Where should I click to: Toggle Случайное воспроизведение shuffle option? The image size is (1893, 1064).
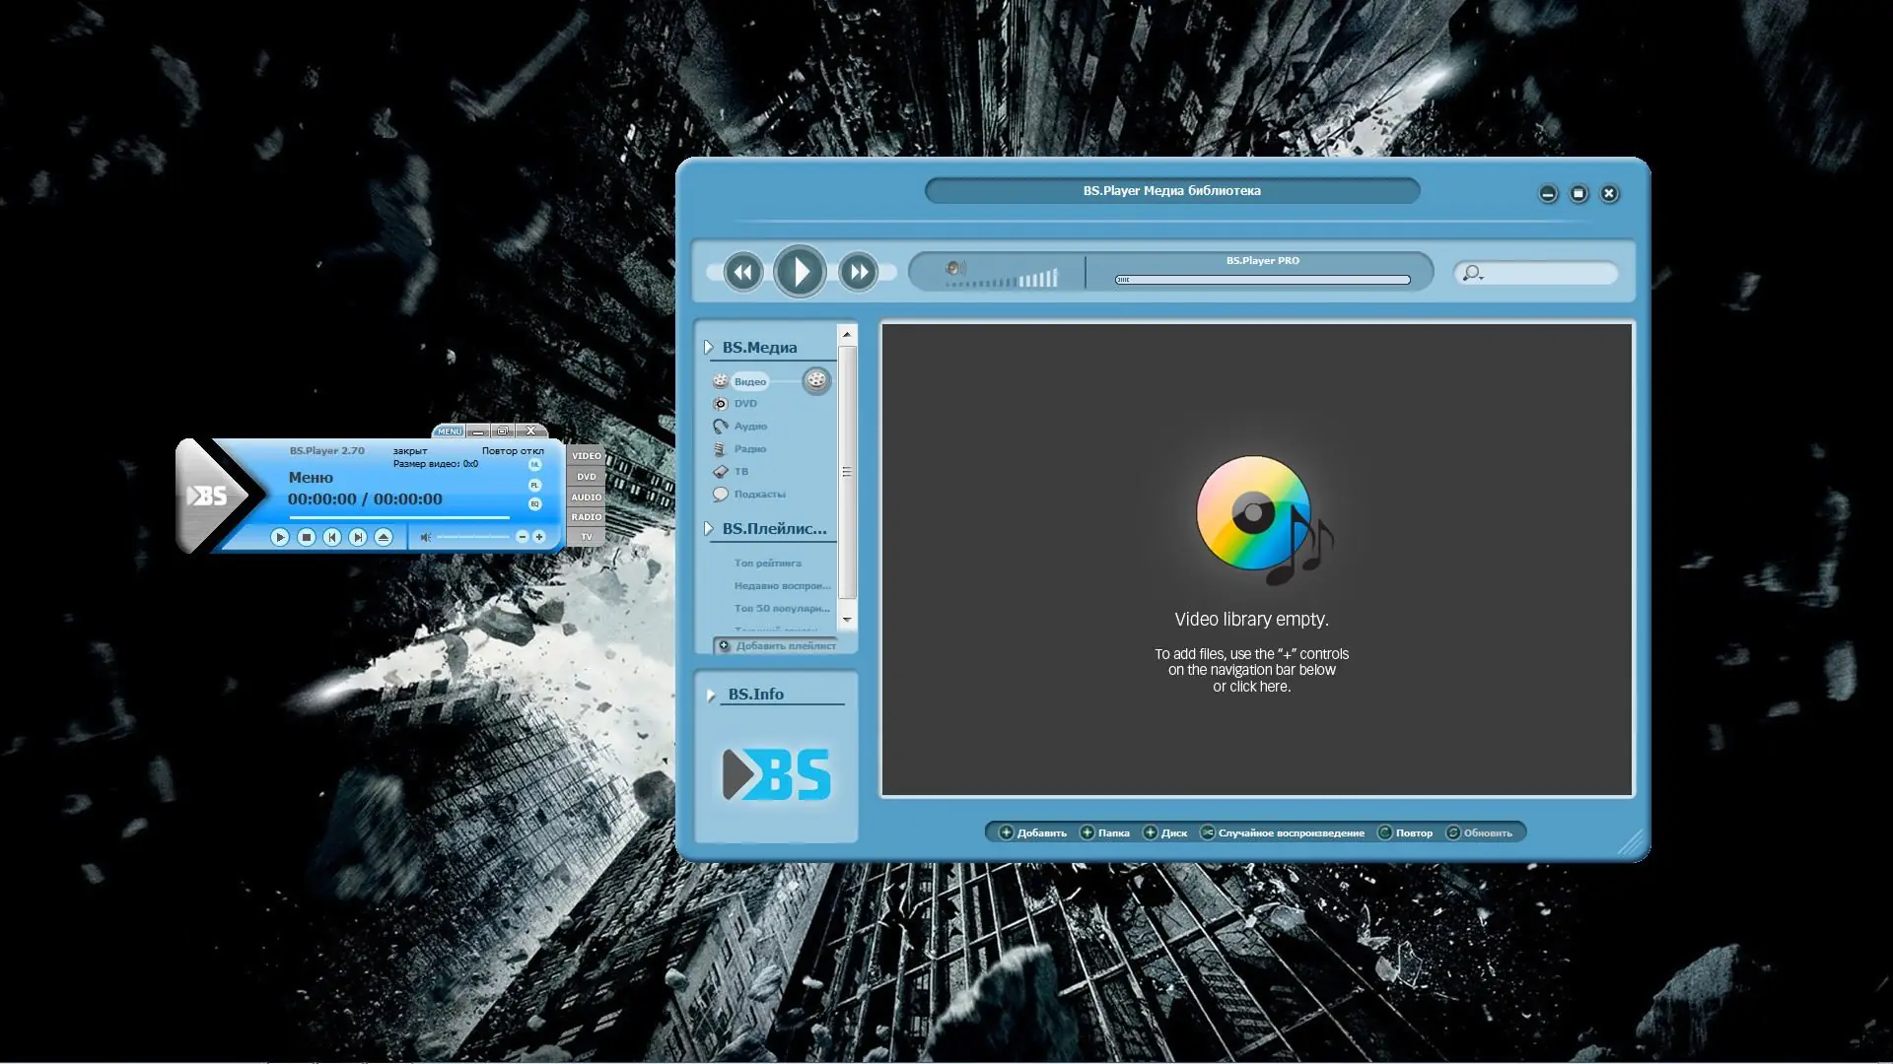[x=1282, y=832]
